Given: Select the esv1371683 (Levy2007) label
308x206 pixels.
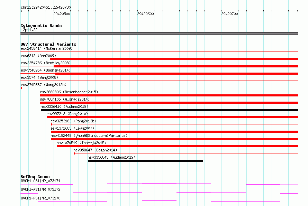Looking at the screenshot, I should (72, 128).
